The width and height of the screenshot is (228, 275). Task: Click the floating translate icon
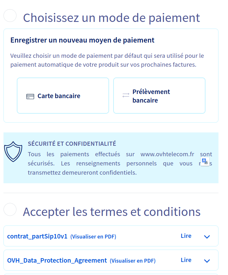[205, 161]
